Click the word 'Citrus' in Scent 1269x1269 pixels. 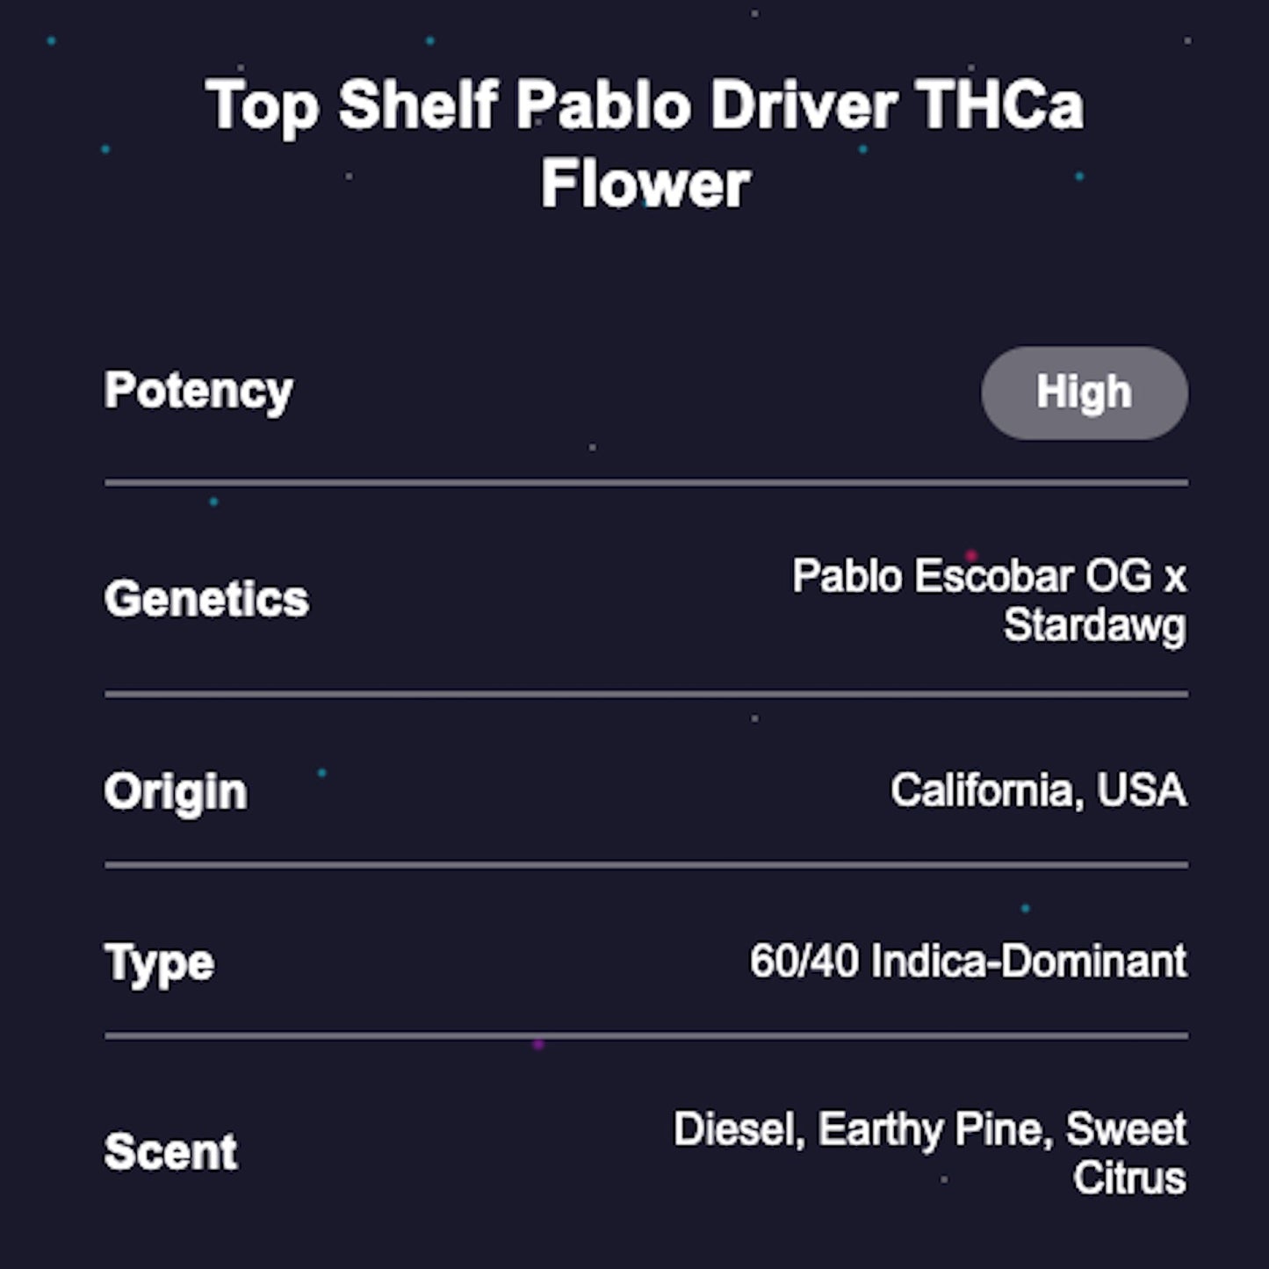coord(1129,1179)
